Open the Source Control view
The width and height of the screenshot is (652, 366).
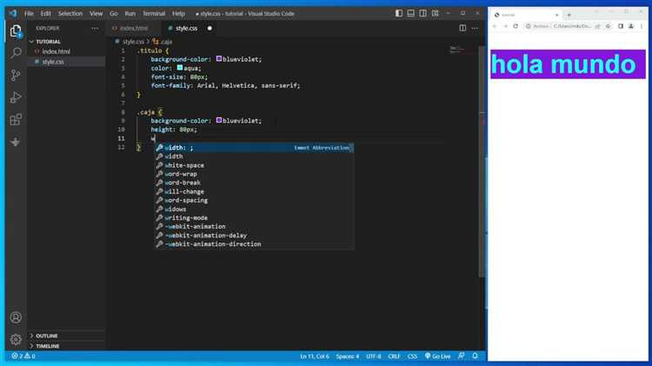(16, 76)
